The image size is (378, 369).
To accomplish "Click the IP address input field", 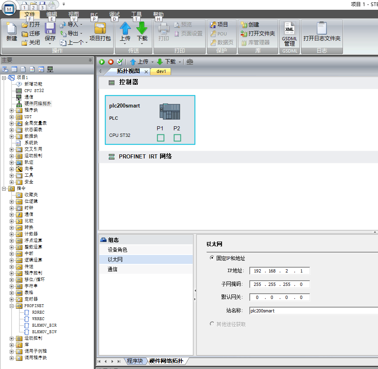I will [279, 271].
